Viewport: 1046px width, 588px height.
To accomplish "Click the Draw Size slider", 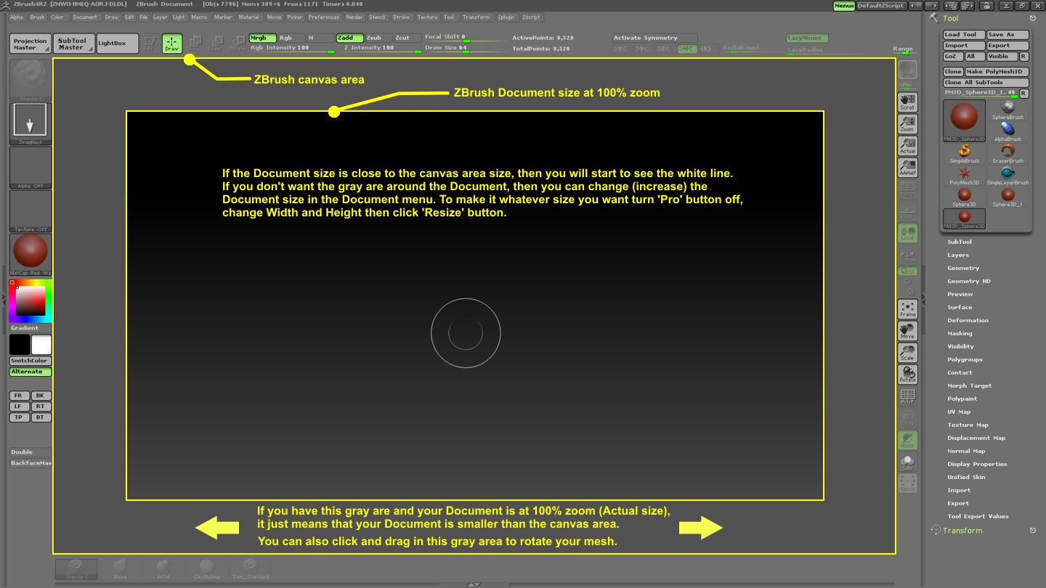I will click(465, 49).
